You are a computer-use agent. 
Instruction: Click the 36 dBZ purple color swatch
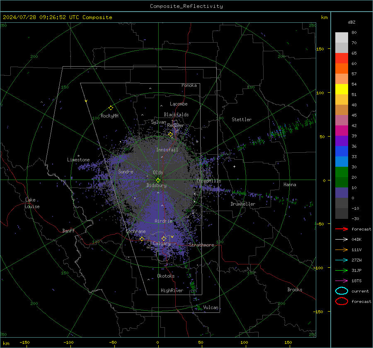click(342, 141)
